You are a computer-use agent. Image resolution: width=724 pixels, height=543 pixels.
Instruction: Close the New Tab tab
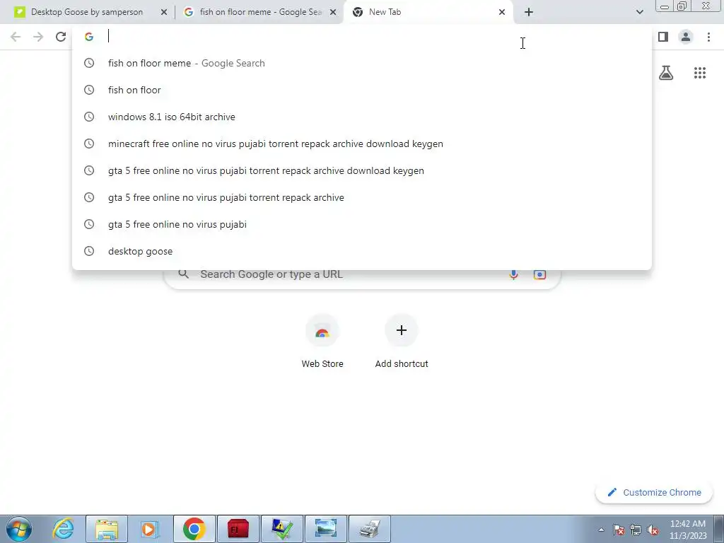pyautogui.click(x=502, y=12)
